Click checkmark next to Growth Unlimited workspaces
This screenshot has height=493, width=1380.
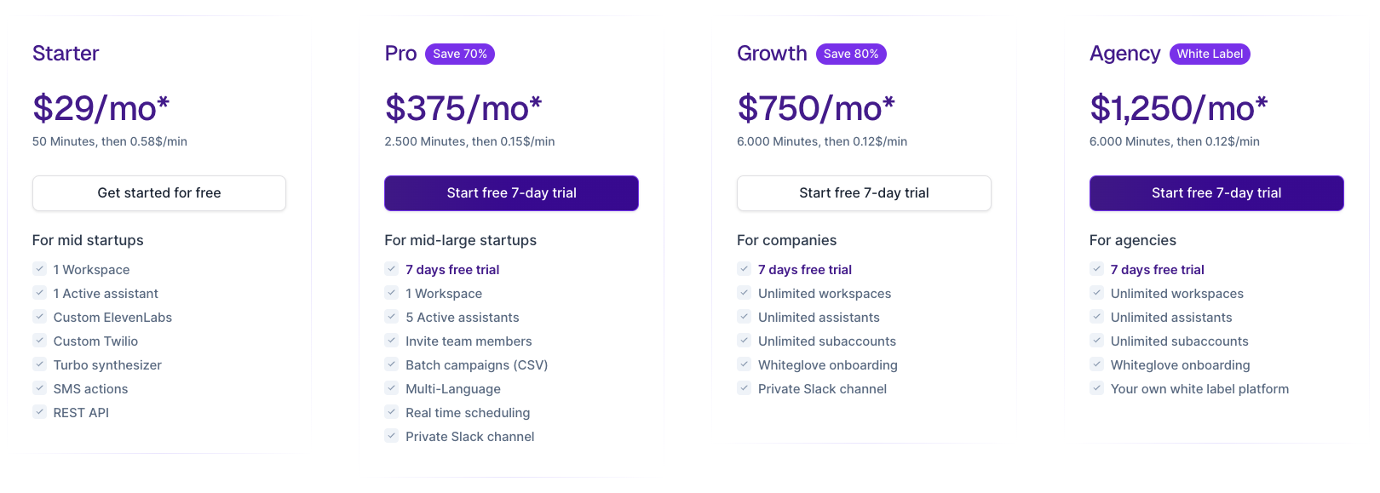(745, 293)
